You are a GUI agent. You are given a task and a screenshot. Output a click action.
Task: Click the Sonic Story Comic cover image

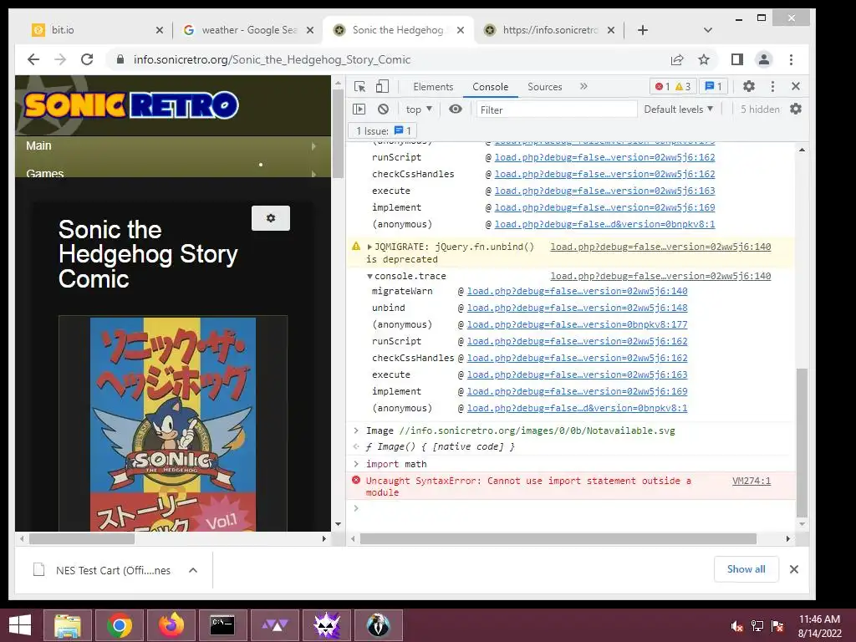click(173, 424)
